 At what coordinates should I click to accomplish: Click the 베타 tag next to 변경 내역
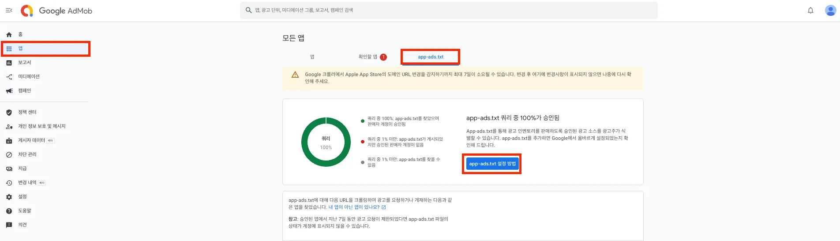coord(42,183)
